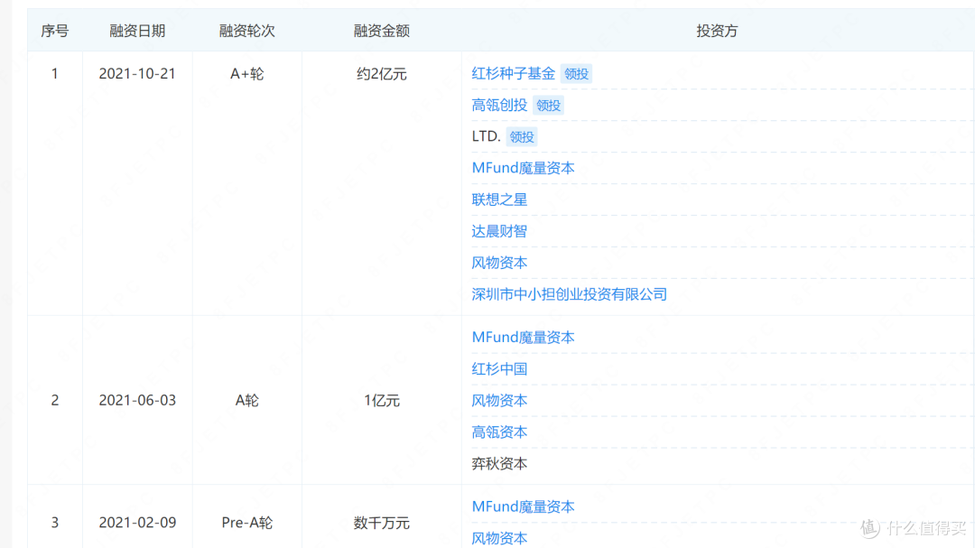Click the 投资方 column header

pos(717,31)
